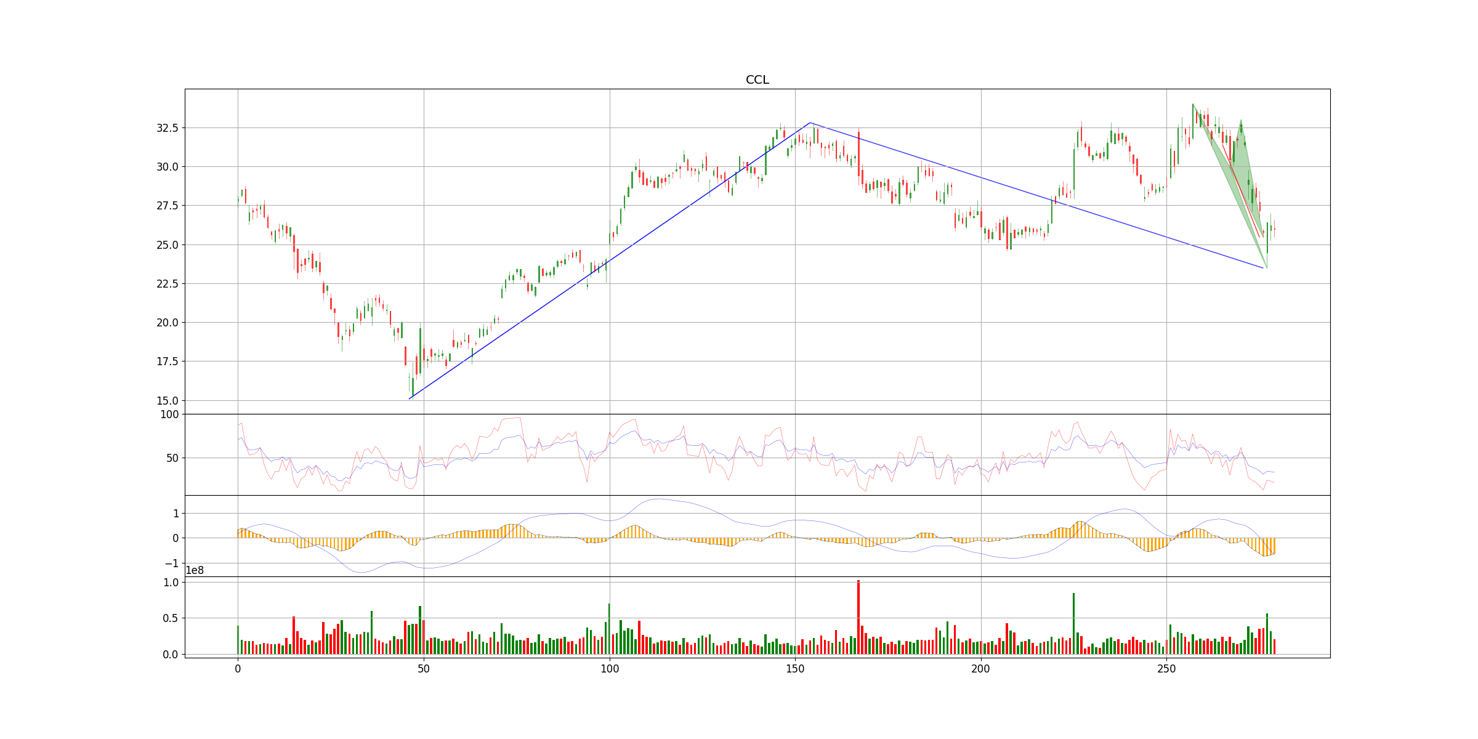
Task: Click the 50 label on RSI panel
Action: 172,458
